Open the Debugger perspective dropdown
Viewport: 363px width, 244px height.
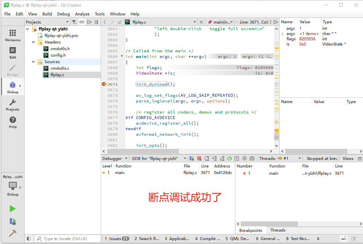(x=115, y=158)
